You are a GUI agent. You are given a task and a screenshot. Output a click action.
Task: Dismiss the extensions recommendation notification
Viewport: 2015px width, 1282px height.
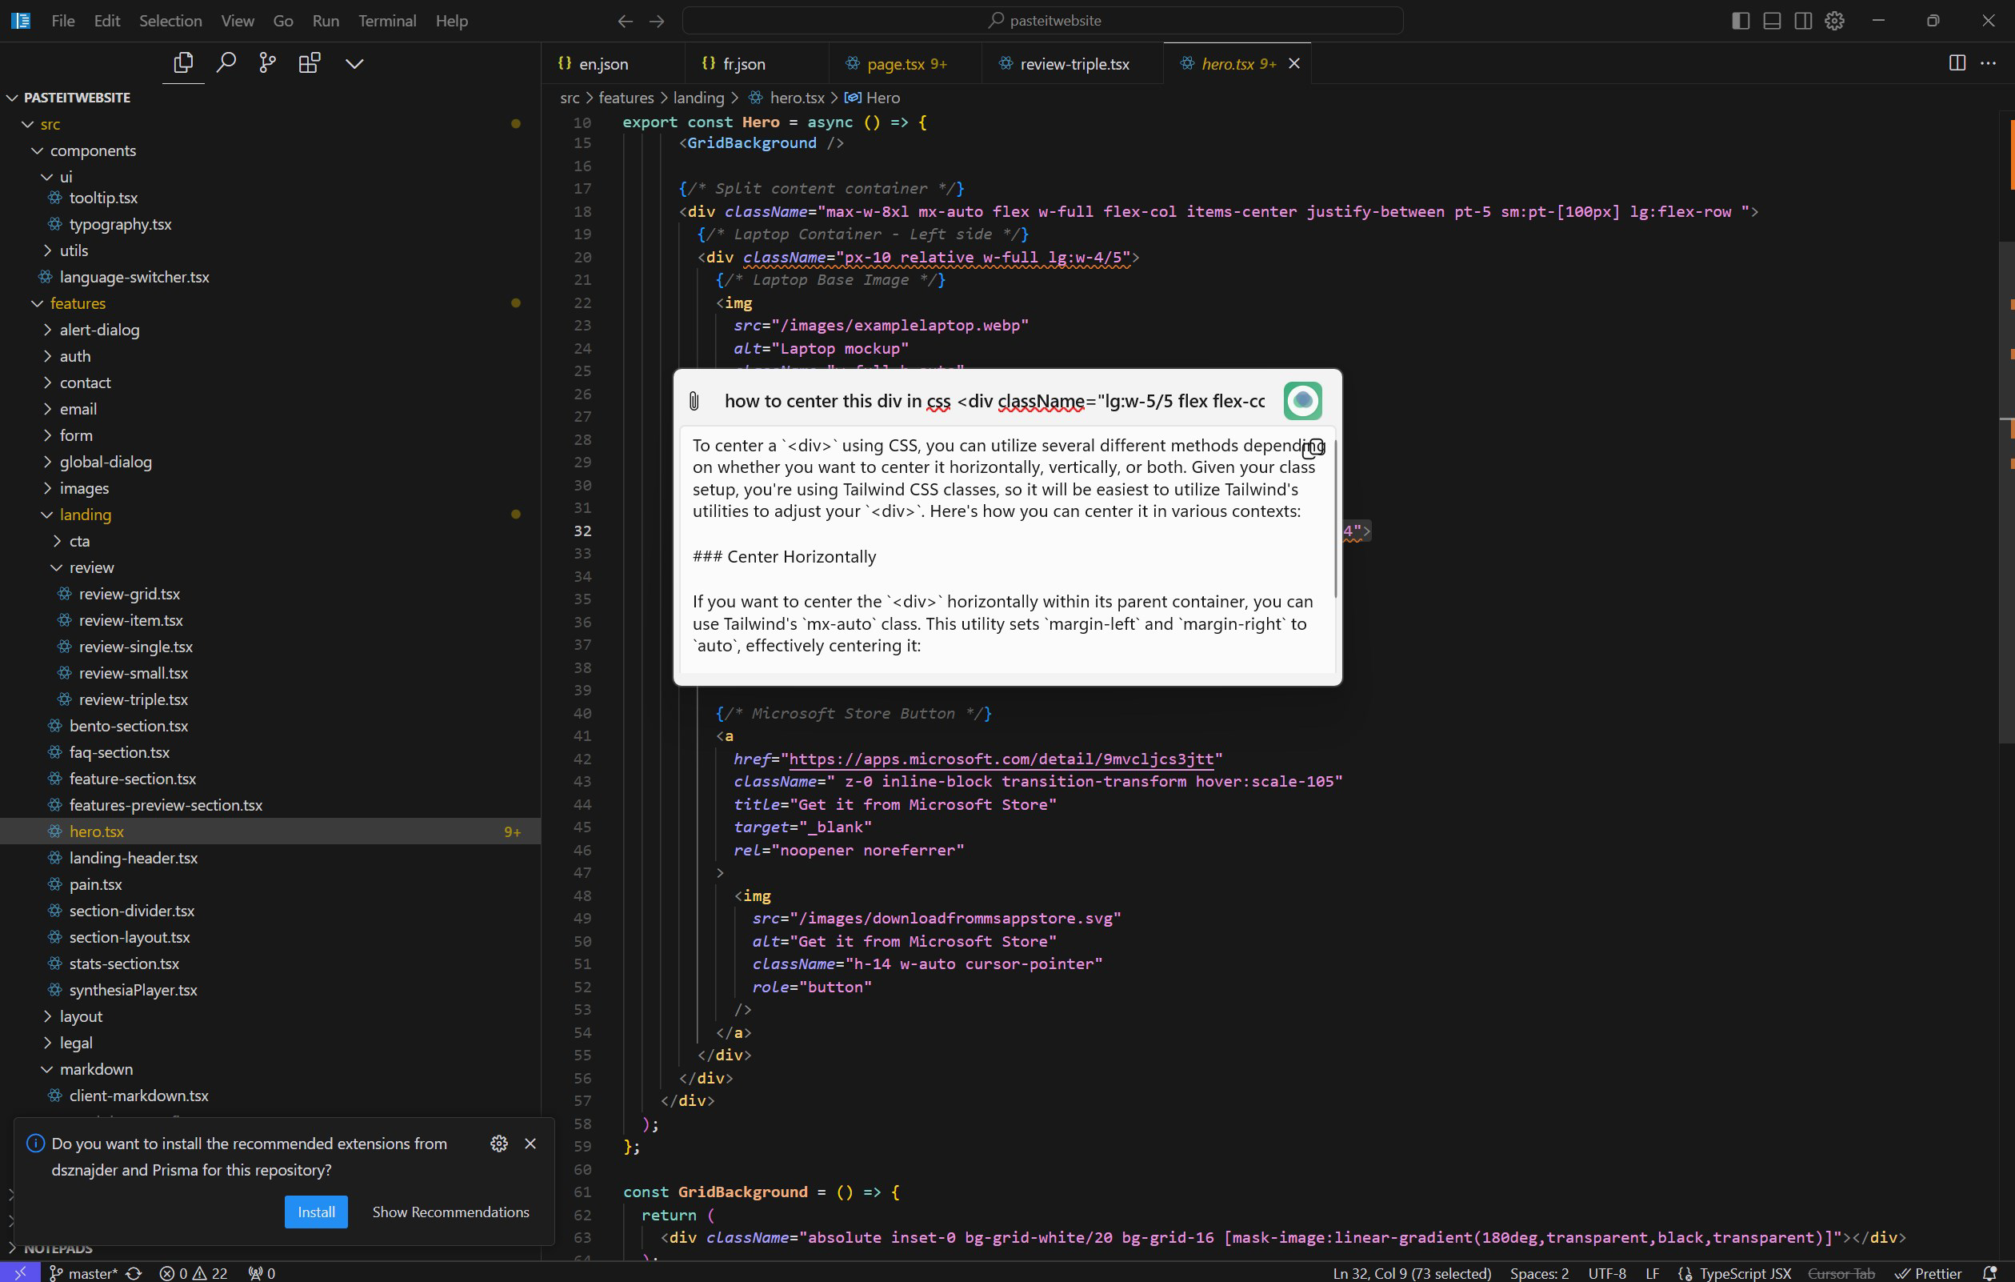coord(530,1143)
